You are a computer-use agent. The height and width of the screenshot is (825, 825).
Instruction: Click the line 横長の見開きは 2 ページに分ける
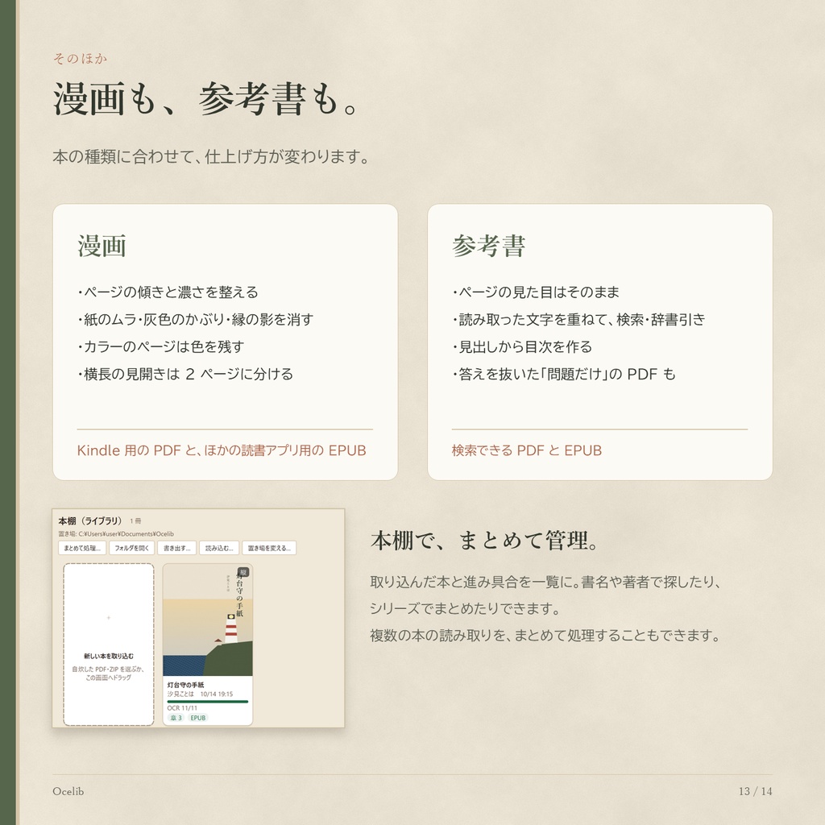coord(185,374)
